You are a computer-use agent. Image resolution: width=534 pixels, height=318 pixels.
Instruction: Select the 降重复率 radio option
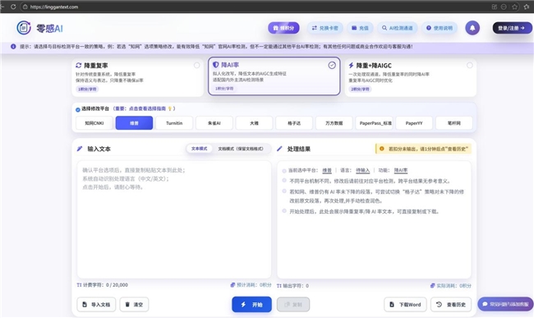pyautogui.click(x=197, y=65)
